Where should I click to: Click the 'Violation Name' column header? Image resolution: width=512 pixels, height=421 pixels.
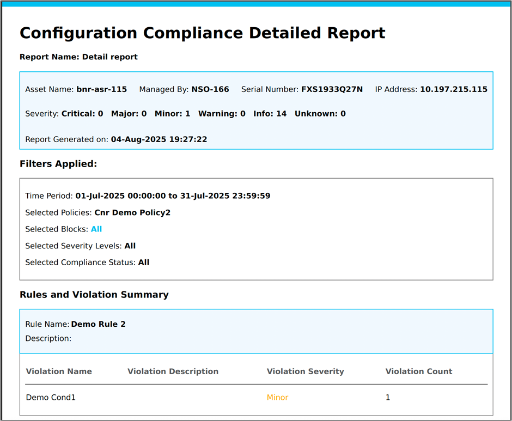point(59,371)
